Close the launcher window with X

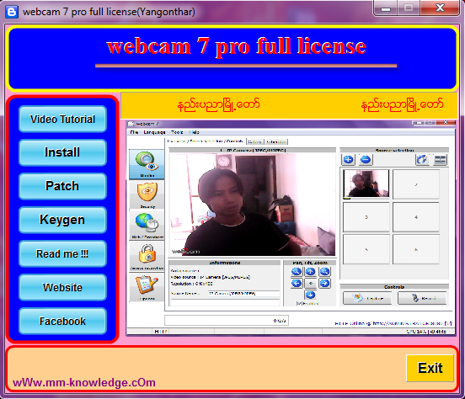click(x=440, y=8)
